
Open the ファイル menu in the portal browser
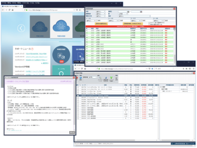4,3
